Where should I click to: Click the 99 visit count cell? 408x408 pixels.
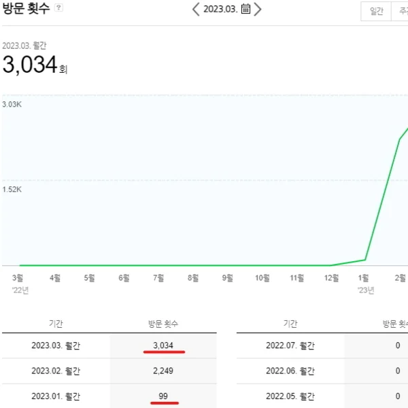(x=163, y=396)
